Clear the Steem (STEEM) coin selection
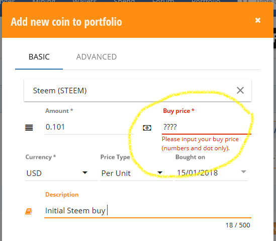The width and height of the screenshot is (276, 241). pyautogui.click(x=240, y=90)
